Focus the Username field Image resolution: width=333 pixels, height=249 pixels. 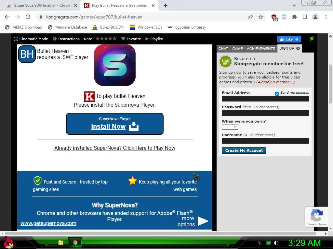[x=265, y=141]
